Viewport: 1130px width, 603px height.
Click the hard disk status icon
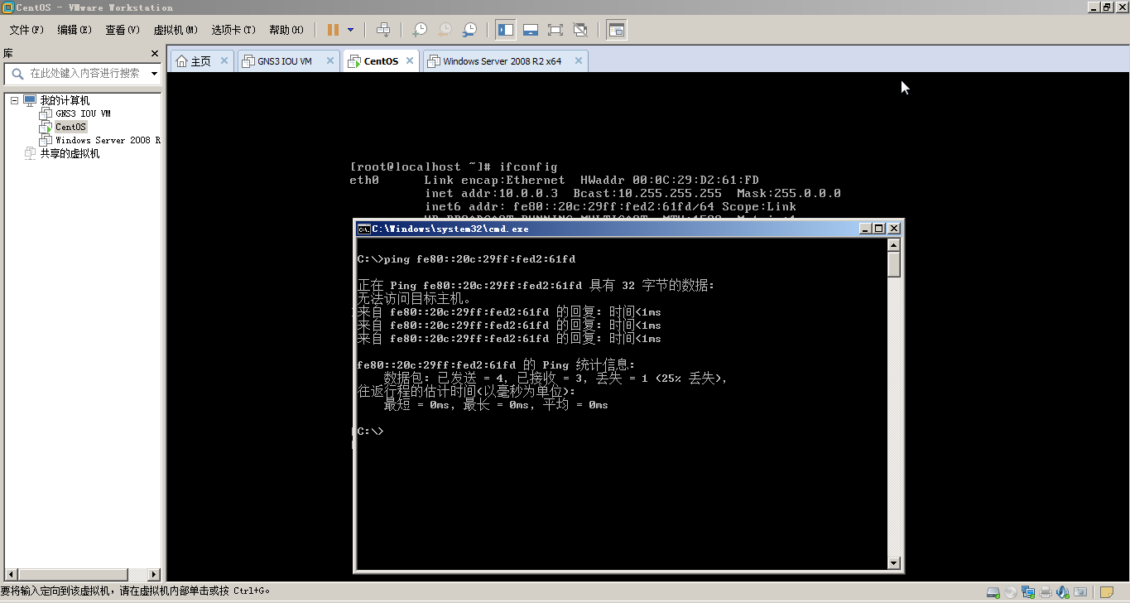[x=993, y=592]
